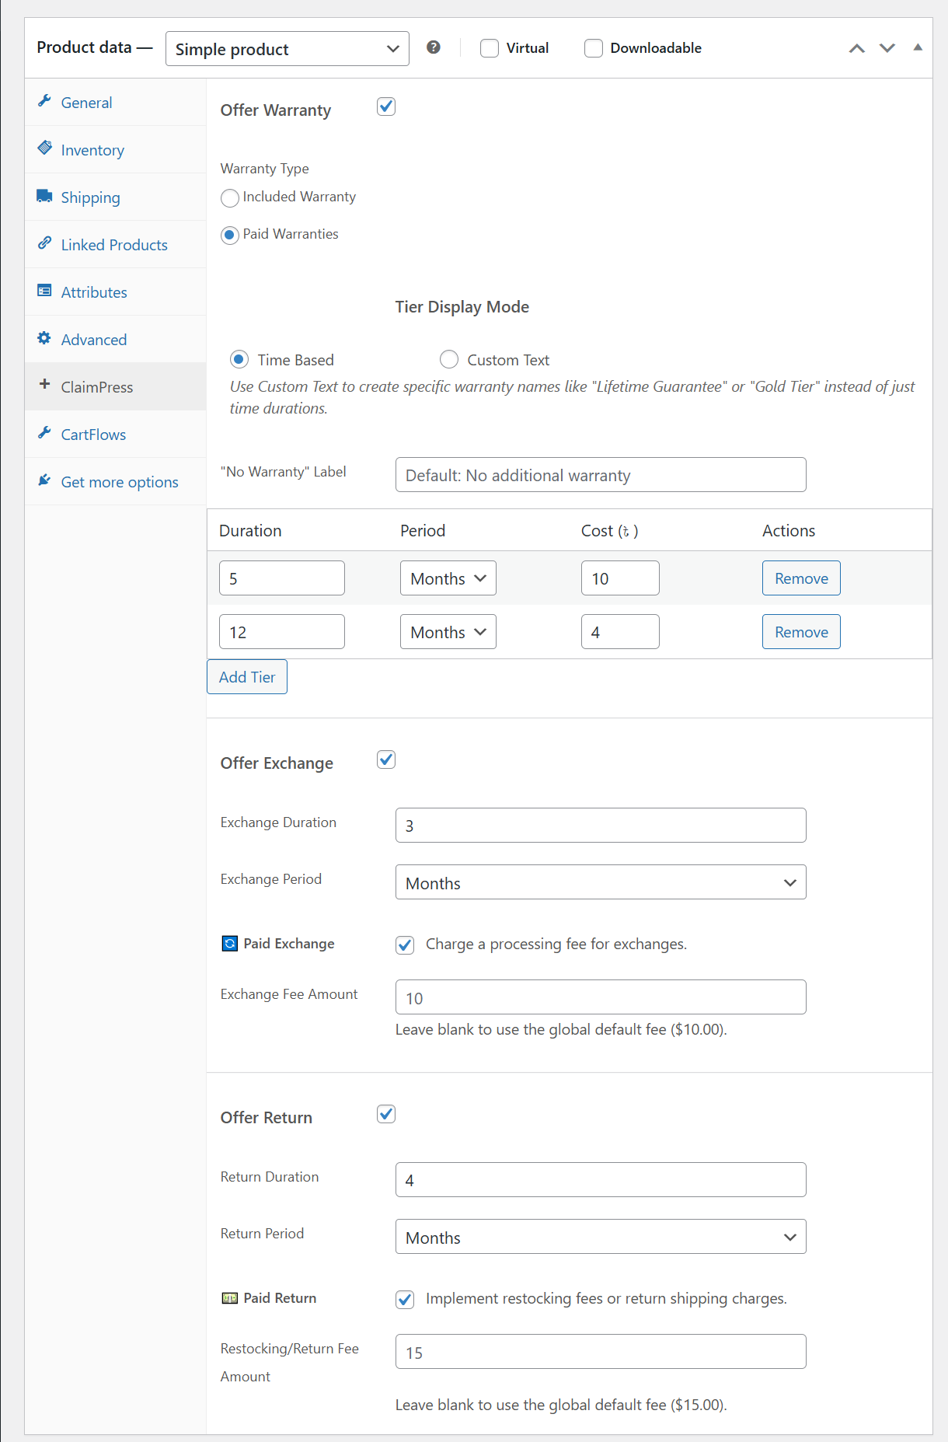Select the Included Warranty radio option
This screenshot has width=948, height=1442.
(230, 198)
